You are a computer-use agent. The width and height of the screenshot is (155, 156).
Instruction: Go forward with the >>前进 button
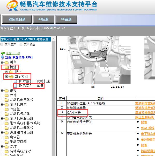(x=66, y=19)
